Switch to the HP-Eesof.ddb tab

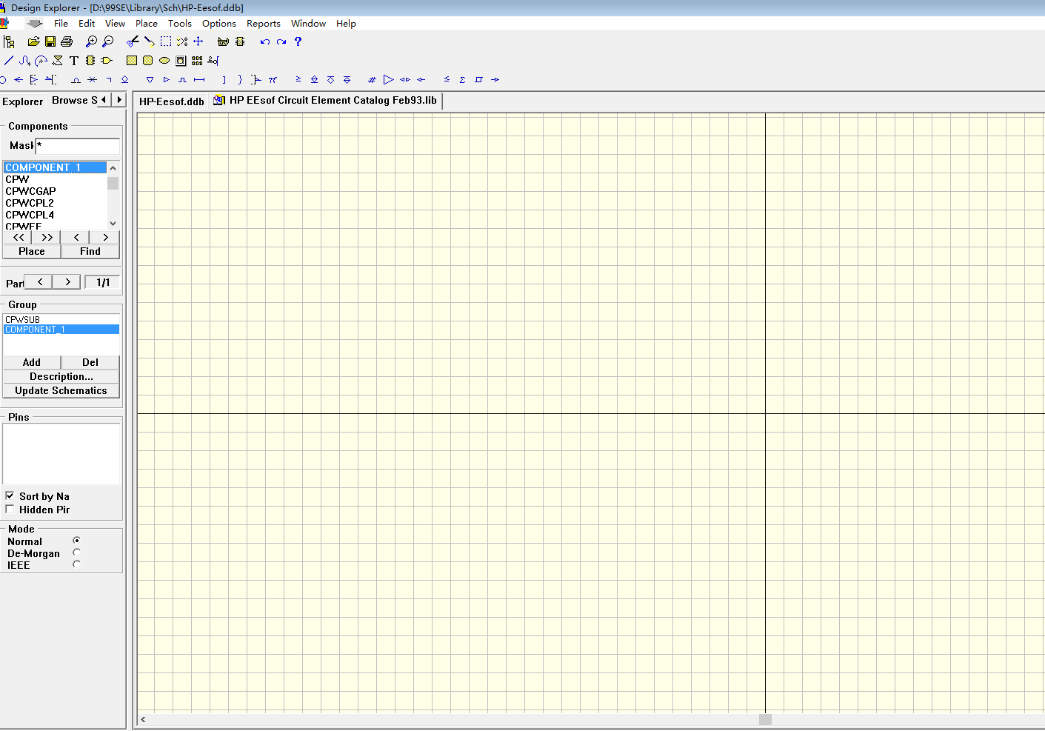pos(171,101)
